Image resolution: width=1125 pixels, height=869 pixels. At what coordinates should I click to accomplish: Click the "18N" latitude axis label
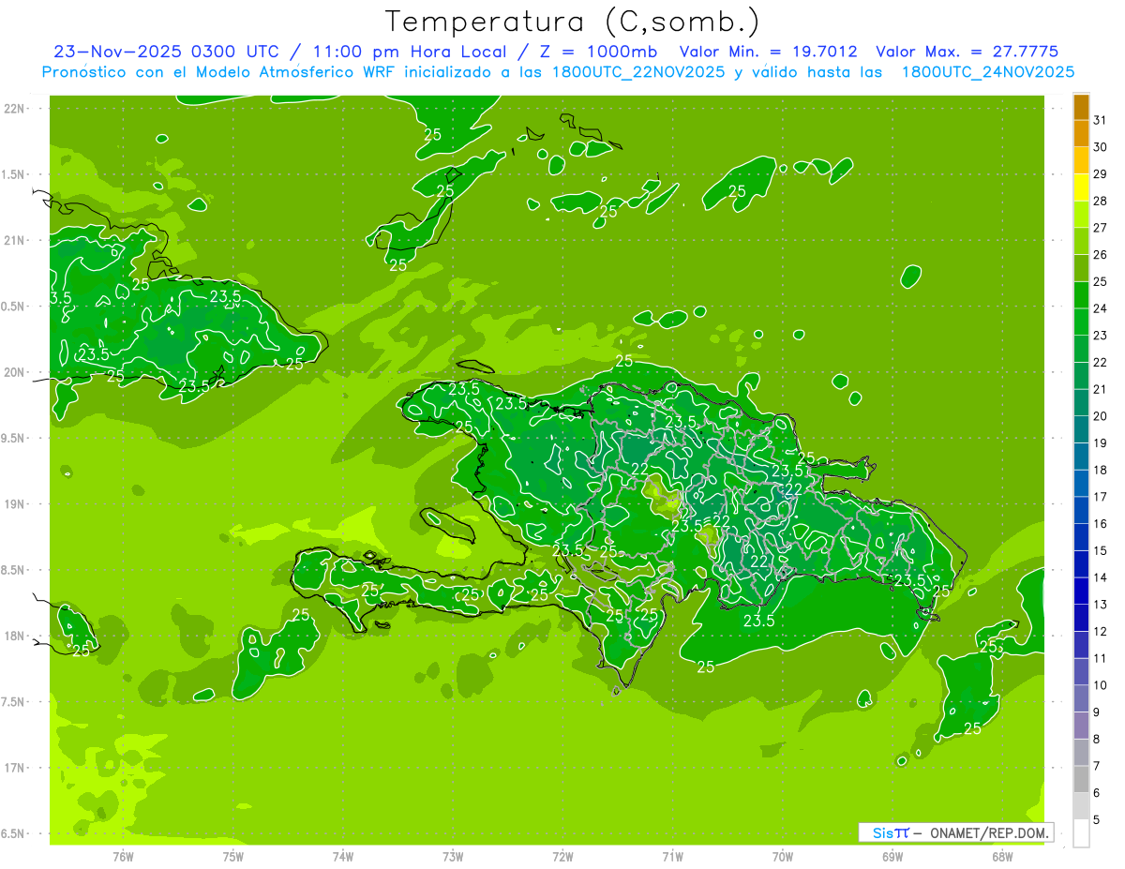(x=13, y=636)
